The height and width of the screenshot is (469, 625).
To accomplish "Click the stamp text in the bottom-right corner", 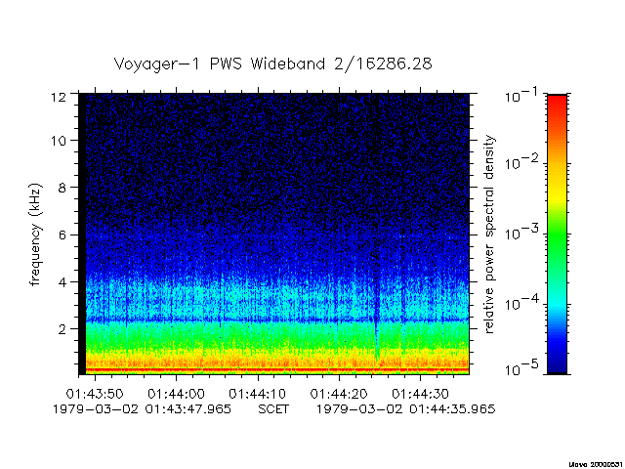I will 597,465.
